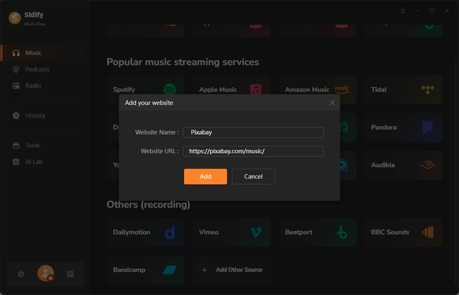Click the Apple Music note icon

[255, 90]
